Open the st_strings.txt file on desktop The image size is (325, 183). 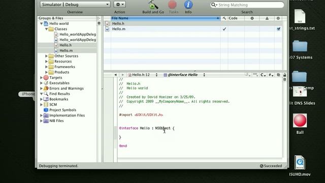(x=300, y=16)
